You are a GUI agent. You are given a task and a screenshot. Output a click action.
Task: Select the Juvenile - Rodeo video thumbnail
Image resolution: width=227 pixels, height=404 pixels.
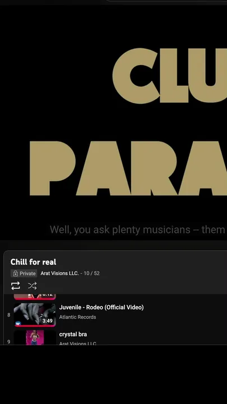pyautogui.click(x=35, y=315)
